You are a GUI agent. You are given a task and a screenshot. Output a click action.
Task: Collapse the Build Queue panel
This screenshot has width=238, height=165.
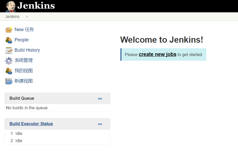point(100,99)
